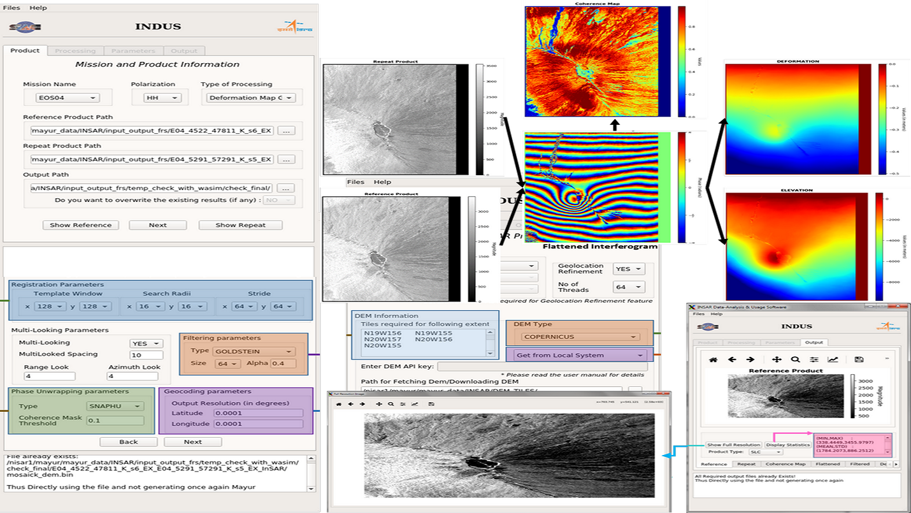The image size is (911, 513).
Task: Switch to Filtered tab
Action: tap(859, 464)
